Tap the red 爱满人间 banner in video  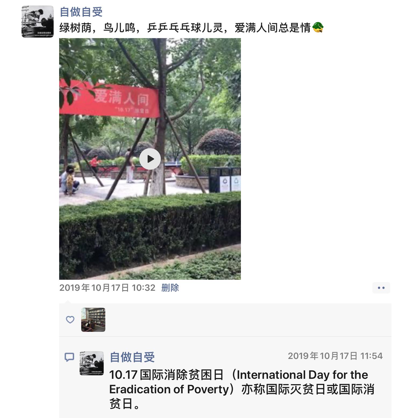109,99
